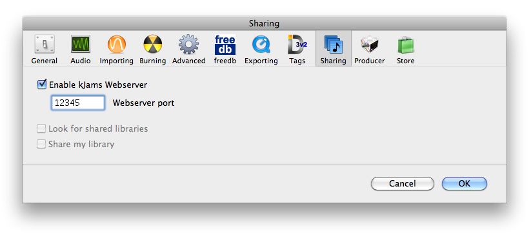
Task: Toggle Share my library checkbox
Action: pyautogui.click(x=41, y=145)
